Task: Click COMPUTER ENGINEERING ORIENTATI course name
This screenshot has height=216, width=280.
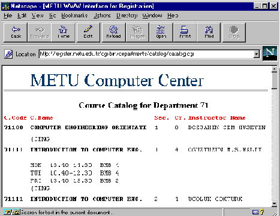Action: (88, 127)
